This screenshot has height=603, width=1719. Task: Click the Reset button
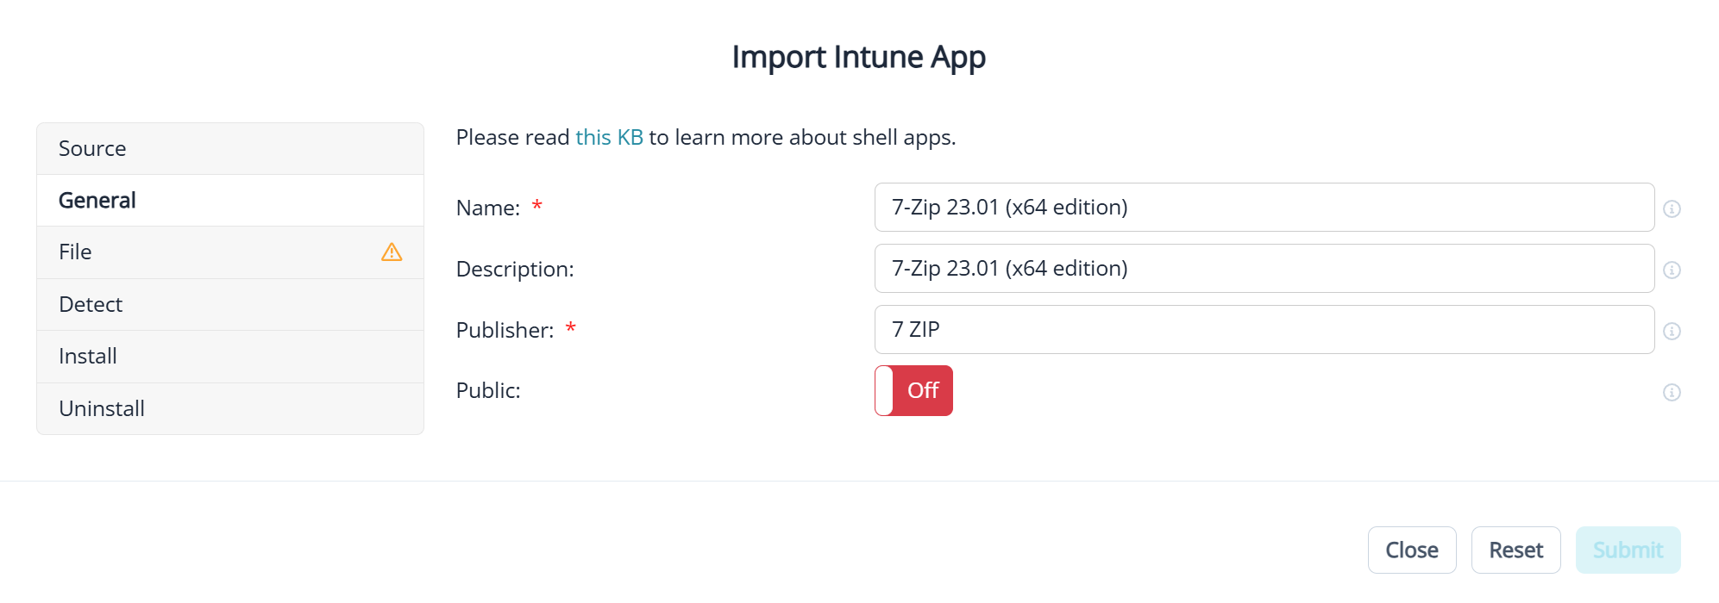pos(1515,550)
